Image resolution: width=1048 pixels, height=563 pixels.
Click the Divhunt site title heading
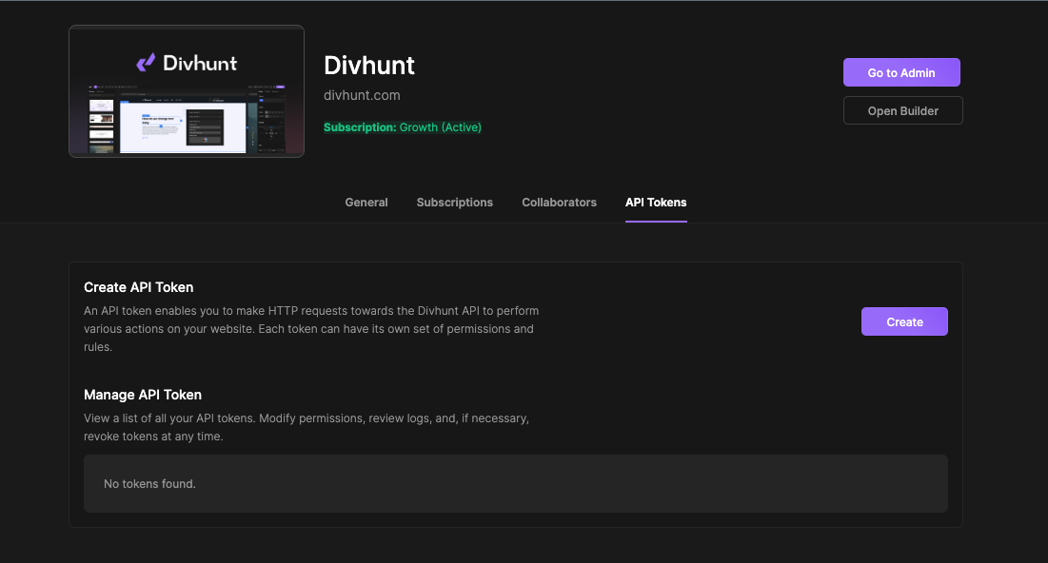point(369,66)
